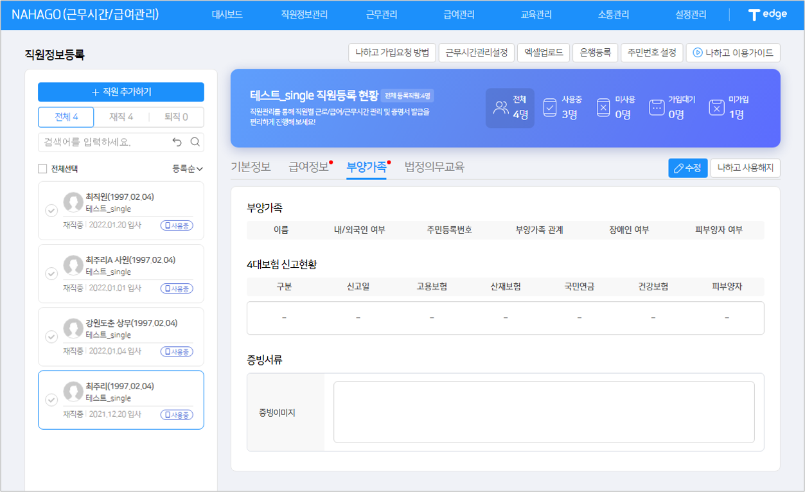Click the avatar of 최직원
This screenshot has height=492, width=805.
[x=73, y=203]
